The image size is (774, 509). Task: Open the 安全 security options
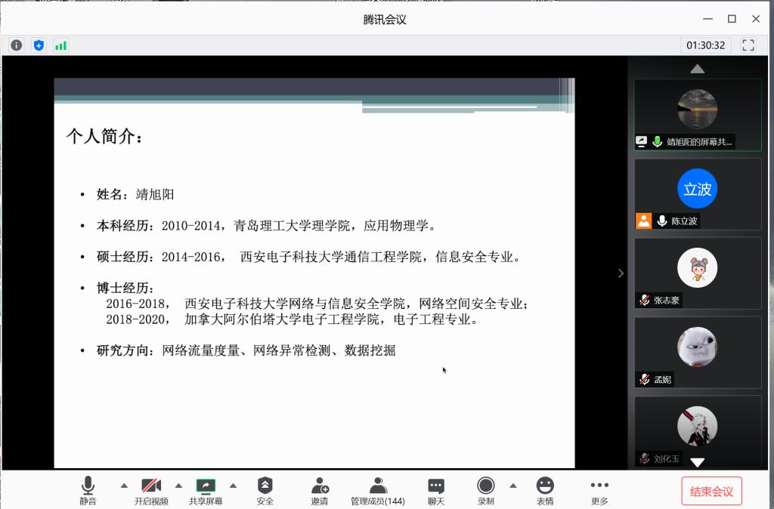[x=265, y=490]
